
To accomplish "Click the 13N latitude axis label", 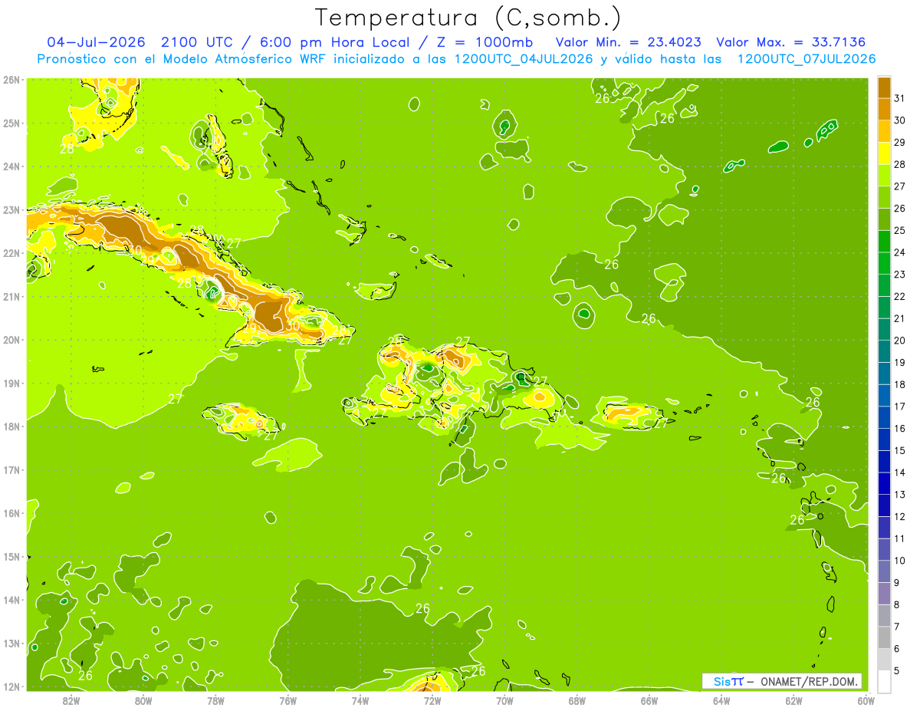I will pos(11,643).
